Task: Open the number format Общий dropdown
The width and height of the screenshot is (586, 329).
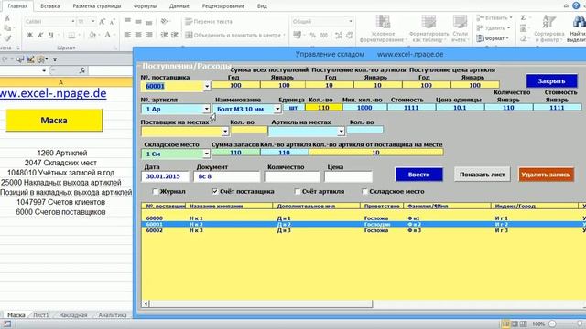Action: (350, 21)
